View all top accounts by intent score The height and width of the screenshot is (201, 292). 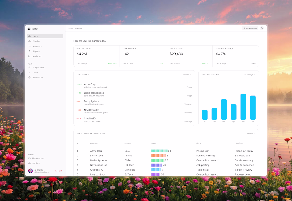click(251, 134)
